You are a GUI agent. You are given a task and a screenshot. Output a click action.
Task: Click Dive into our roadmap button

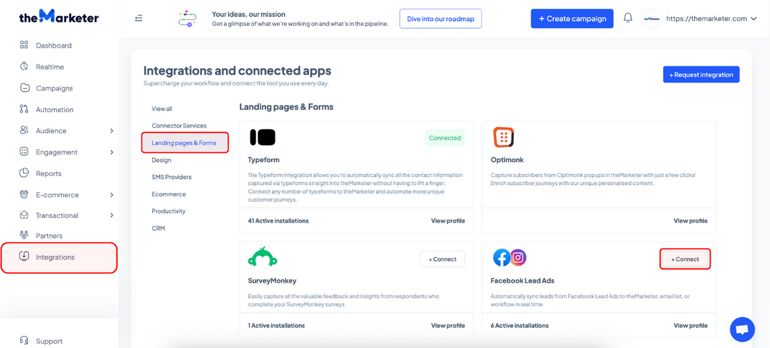(x=441, y=19)
